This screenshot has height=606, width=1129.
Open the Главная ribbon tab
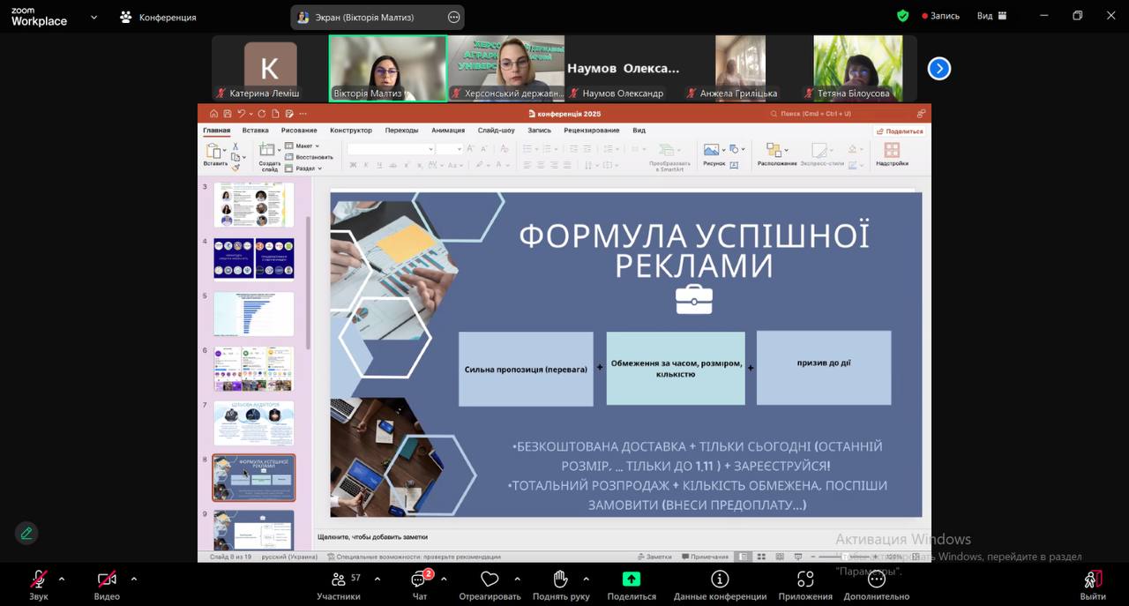[216, 131]
